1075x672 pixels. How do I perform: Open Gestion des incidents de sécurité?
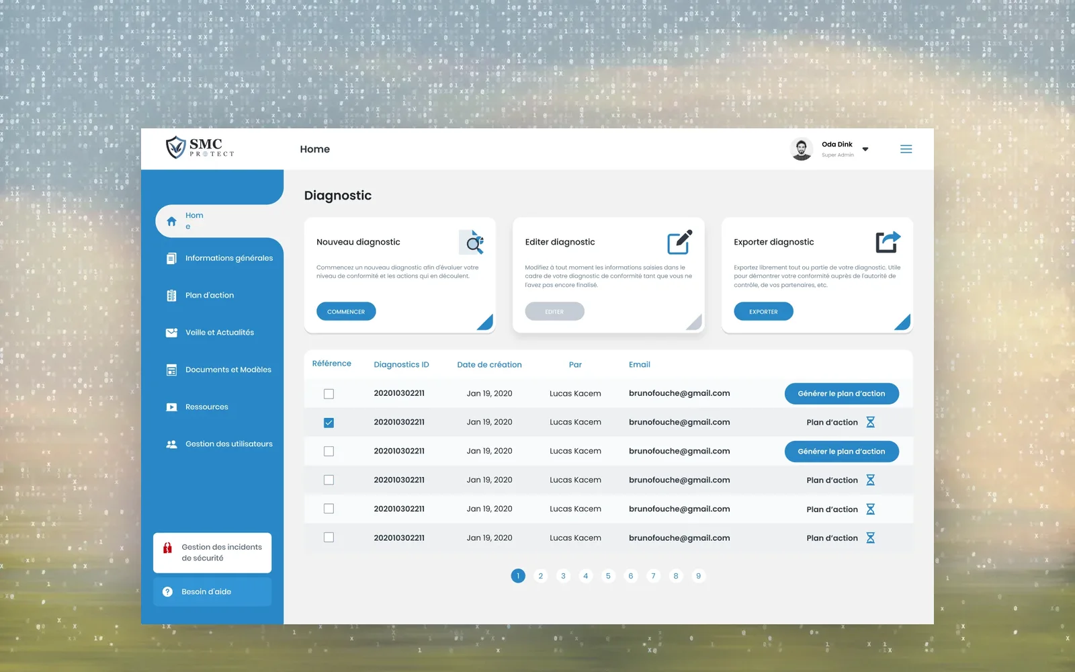click(x=212, y=552)
